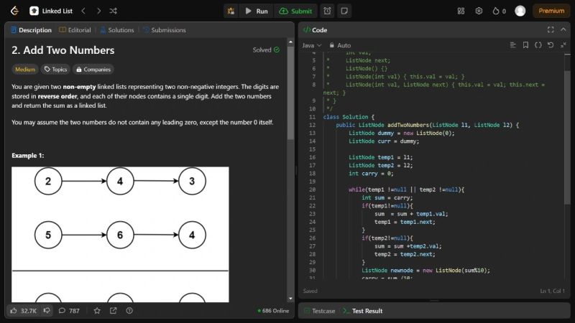Switch to the Solutions tab

point(117,30)
